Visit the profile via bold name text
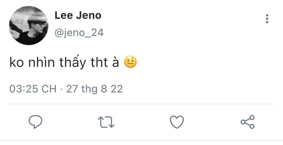This screenshot has width=283, height=145. pyautogui.click(x=78, y=16)
